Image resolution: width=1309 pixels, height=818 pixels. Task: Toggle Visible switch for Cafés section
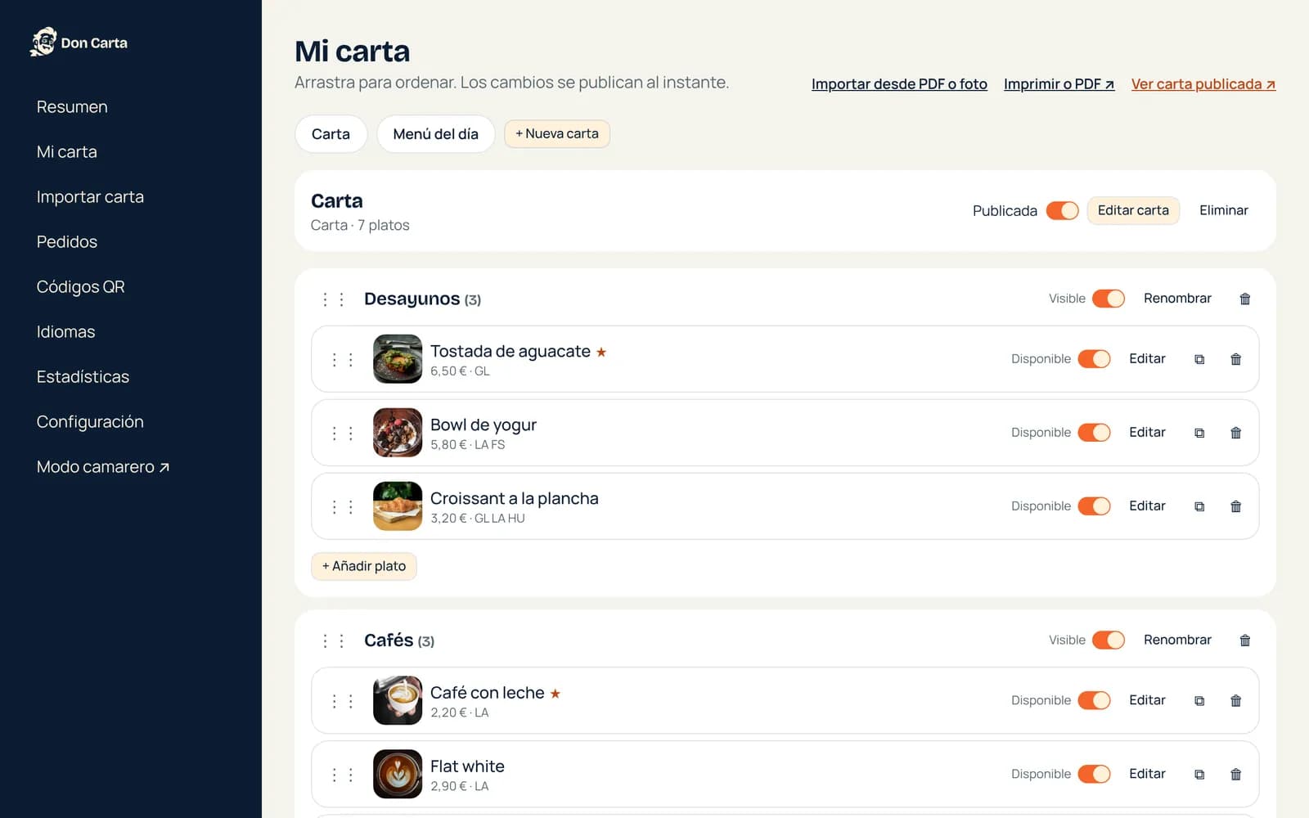point(1109,640)
